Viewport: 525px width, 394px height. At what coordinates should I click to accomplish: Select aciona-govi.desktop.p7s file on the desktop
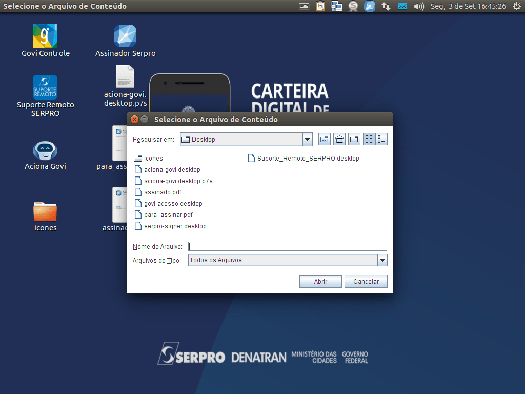[125, 76]
